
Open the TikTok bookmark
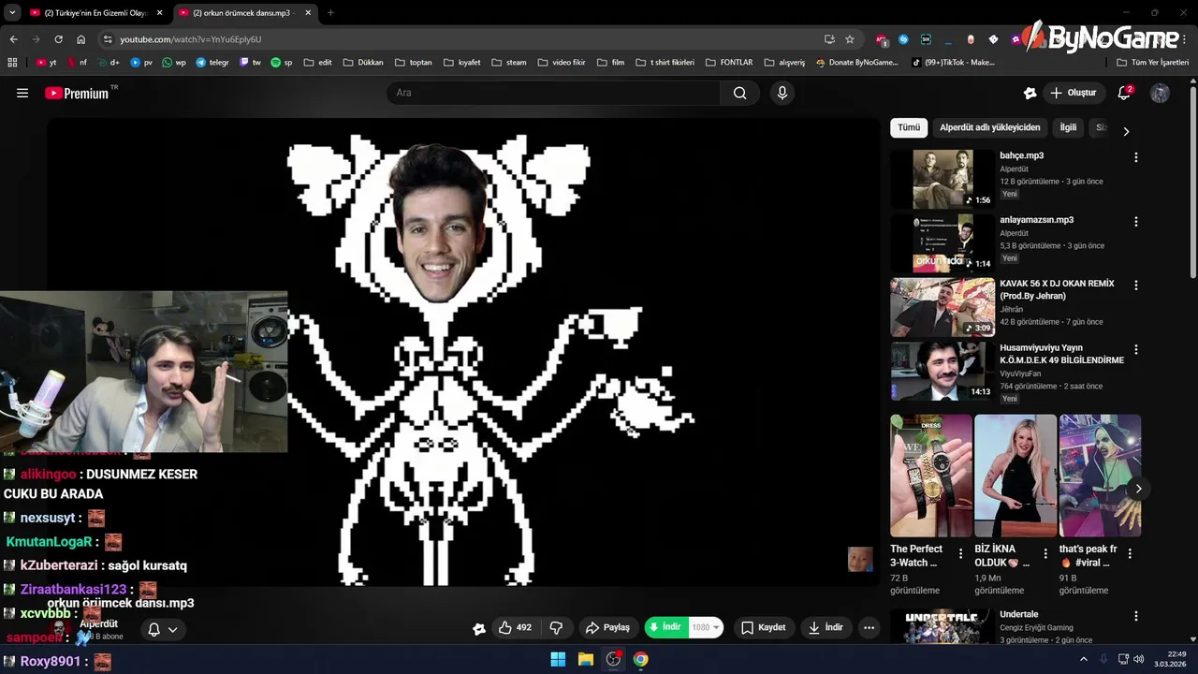953,62
